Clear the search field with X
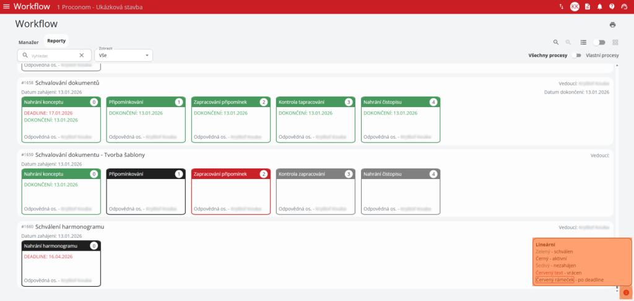Viewport: 634px width, 301px height. pos(81,55)
